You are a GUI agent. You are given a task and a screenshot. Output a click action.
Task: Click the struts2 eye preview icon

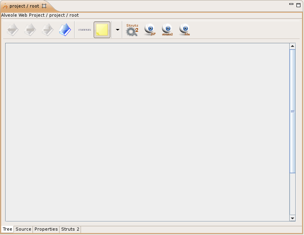point(167,30)
